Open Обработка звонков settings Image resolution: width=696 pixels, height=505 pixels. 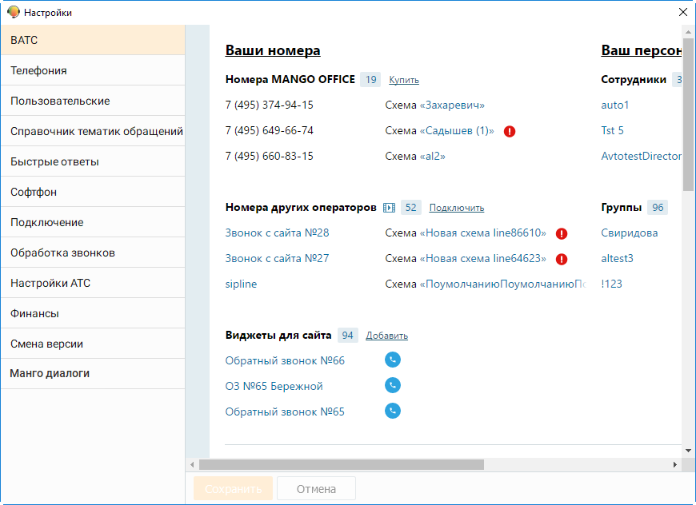(x=93, y=252)
